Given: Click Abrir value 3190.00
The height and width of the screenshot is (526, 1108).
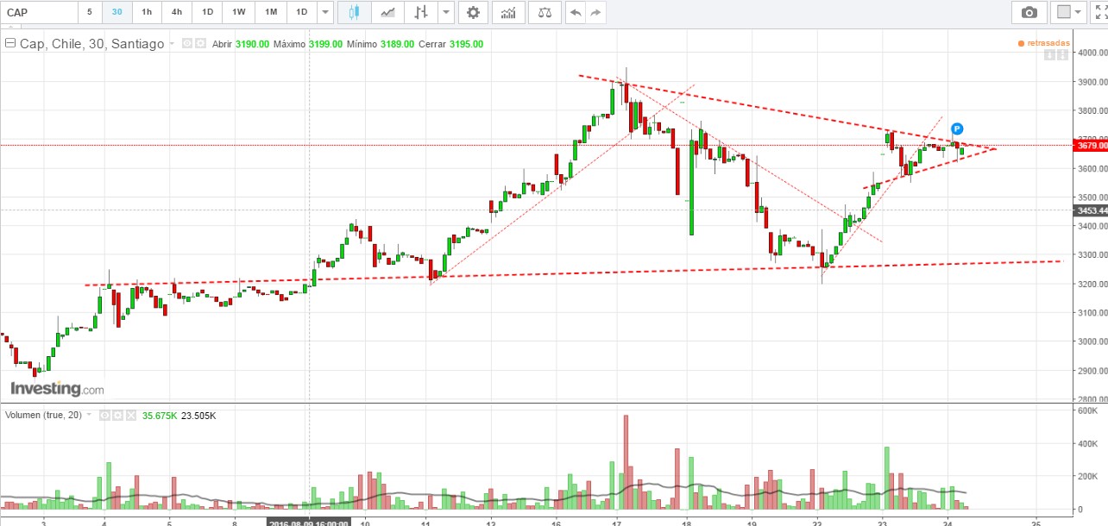Looking at the screenshot, I should (x=252, y=44).
